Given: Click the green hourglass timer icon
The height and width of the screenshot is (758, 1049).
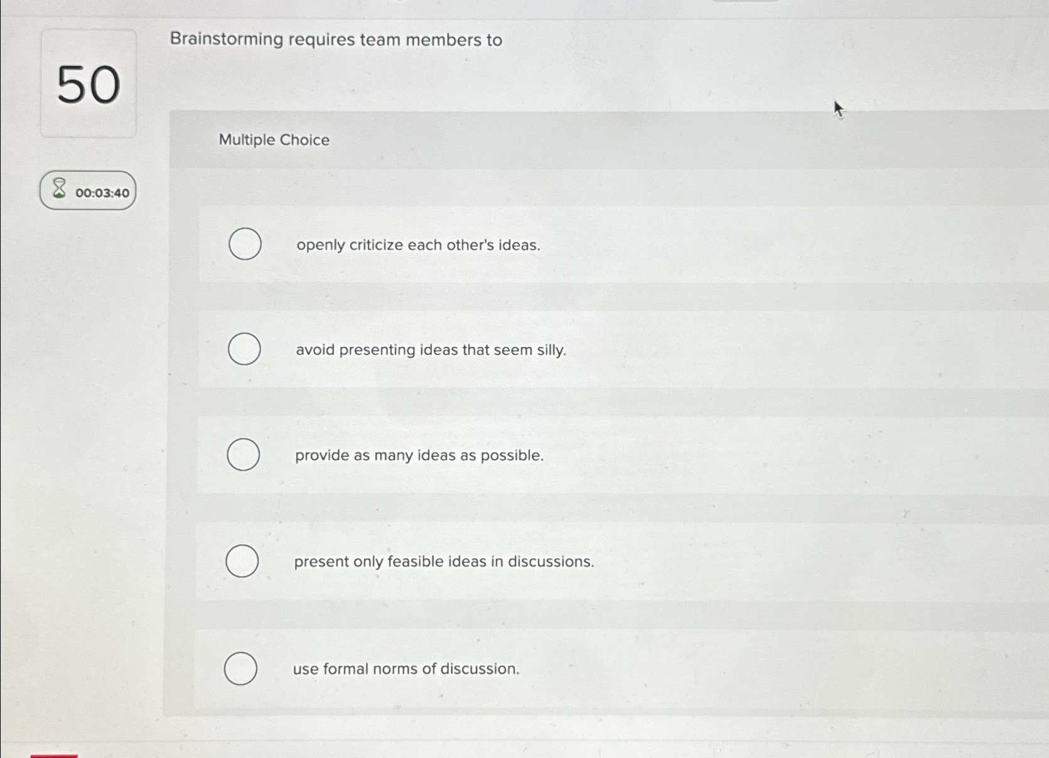Looking at the screenshot, I should 58,190.
